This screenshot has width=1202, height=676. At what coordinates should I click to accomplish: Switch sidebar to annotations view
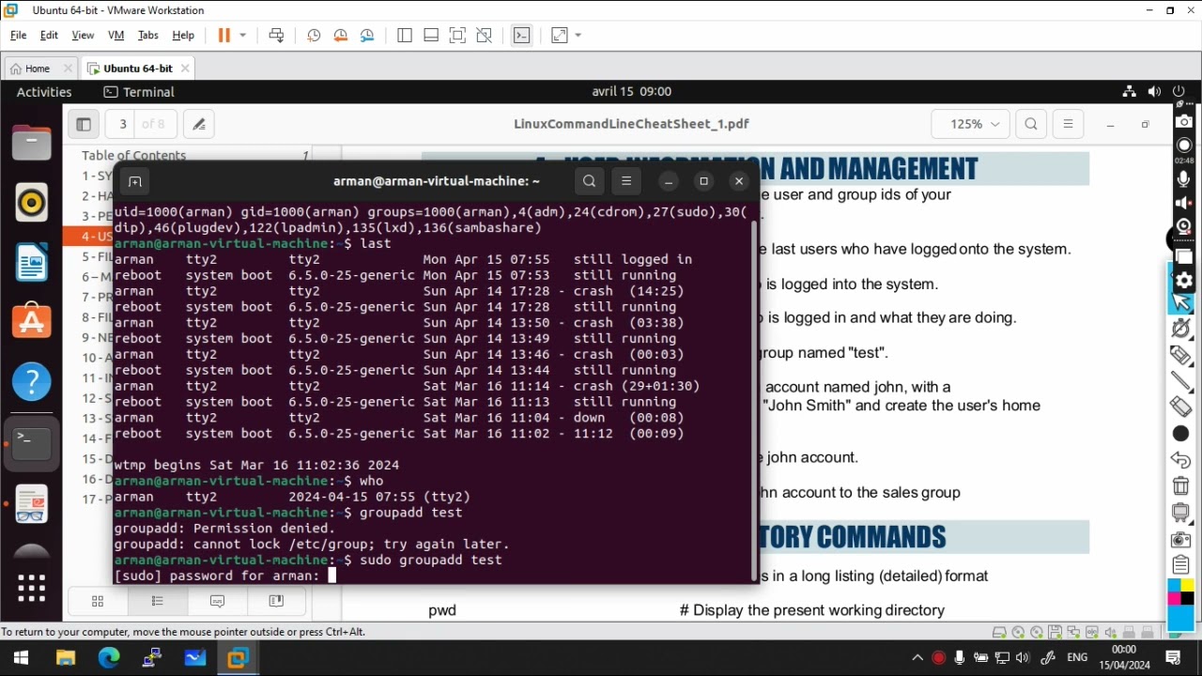pos(217,601)
